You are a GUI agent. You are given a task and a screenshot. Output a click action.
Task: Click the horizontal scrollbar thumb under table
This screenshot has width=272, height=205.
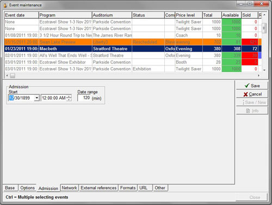tap(13, 75)
